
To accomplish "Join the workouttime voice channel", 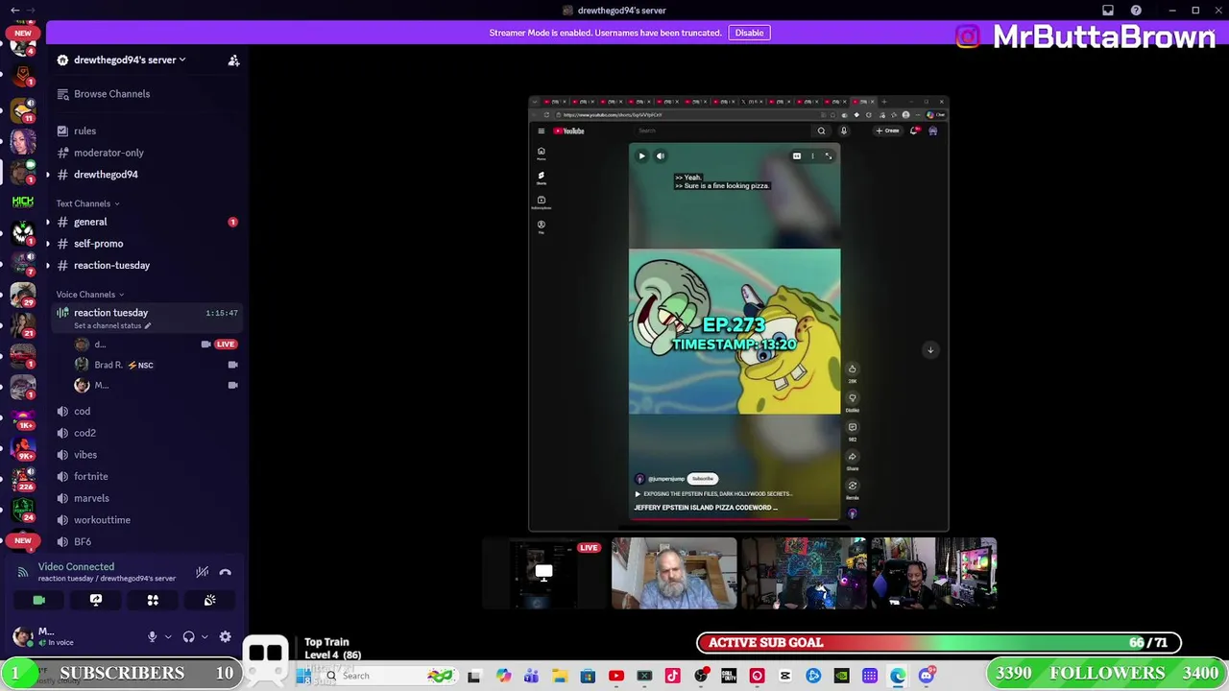I will coord(102,520).
